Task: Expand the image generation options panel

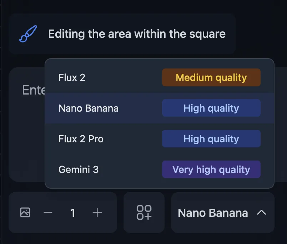Action: point(144,213)
